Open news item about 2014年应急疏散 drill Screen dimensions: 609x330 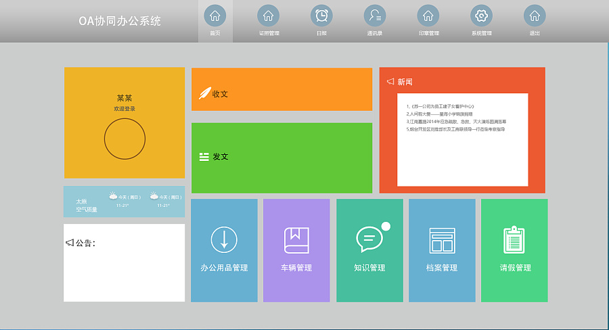point(455,122)
